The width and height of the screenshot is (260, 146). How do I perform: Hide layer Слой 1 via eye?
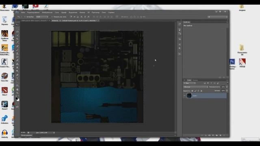tap(184, 96)
